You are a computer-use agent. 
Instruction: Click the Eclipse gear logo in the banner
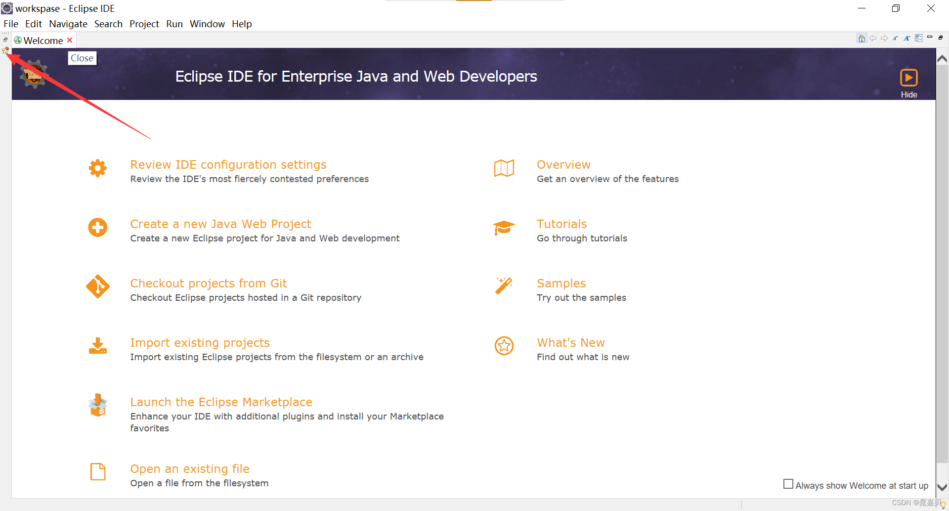coord(34,75)
